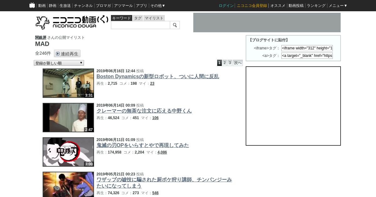Select the iframe tag embed code field
The width and height of the screenshot is (376, 197).
pos(307,48)
